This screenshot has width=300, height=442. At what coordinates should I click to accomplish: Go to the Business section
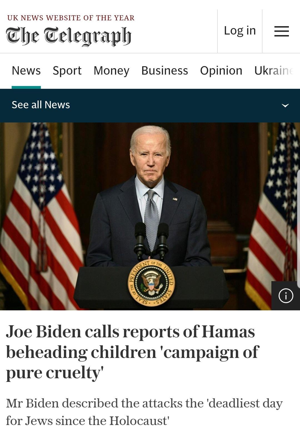165,70
